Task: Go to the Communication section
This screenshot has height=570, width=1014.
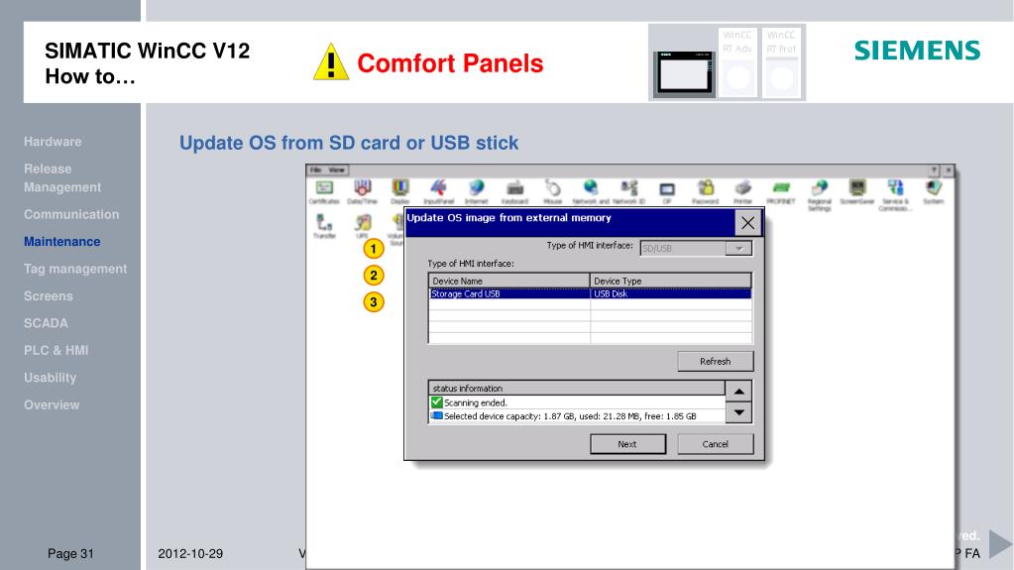Action: [x=71, y=214]
